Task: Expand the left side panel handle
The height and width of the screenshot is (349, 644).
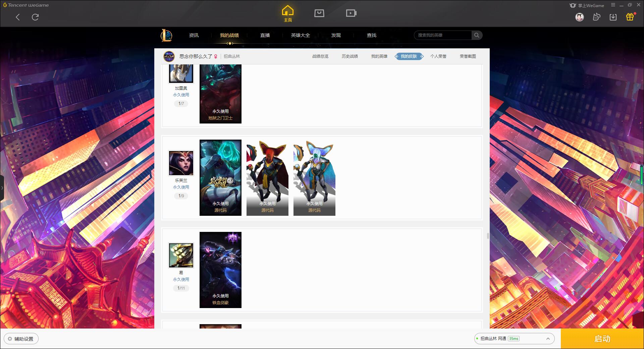Action: click(2, 188)
